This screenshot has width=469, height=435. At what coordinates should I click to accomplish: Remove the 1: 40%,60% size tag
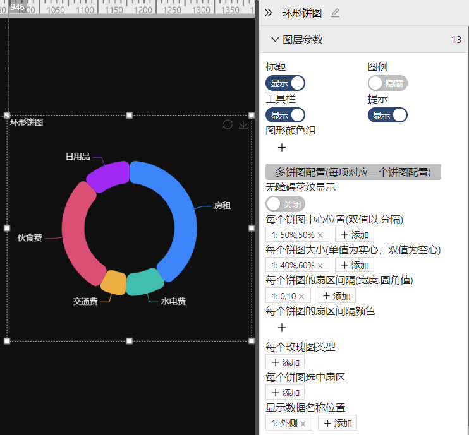coord(320,265)
